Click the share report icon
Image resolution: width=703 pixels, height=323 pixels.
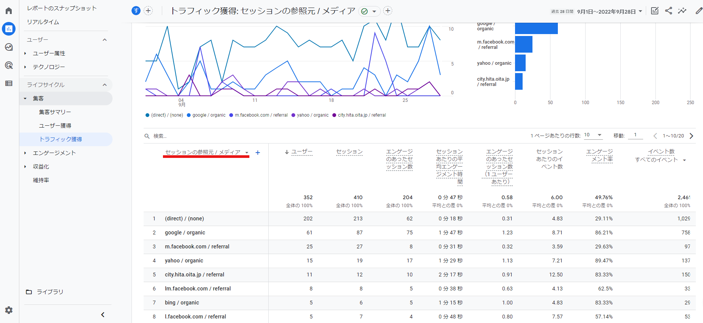point(669,11)
